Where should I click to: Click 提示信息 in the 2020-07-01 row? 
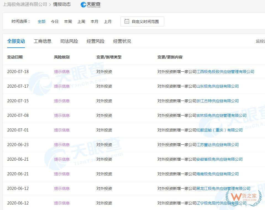pos(62,130)
